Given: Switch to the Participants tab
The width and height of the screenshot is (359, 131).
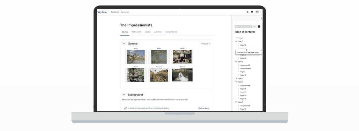Looking at the screenshot, I should coord(136,32).
